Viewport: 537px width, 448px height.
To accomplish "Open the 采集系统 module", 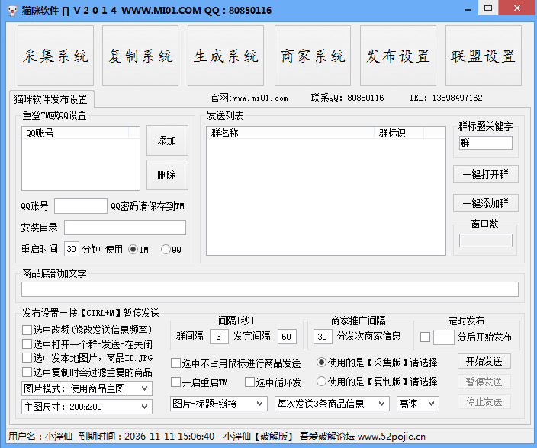I will [55, 56].
